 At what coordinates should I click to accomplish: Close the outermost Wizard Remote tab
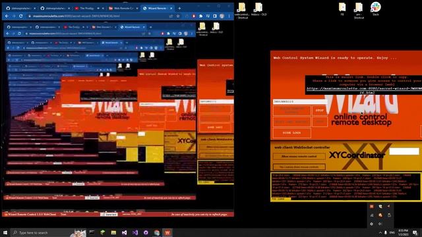171,9
